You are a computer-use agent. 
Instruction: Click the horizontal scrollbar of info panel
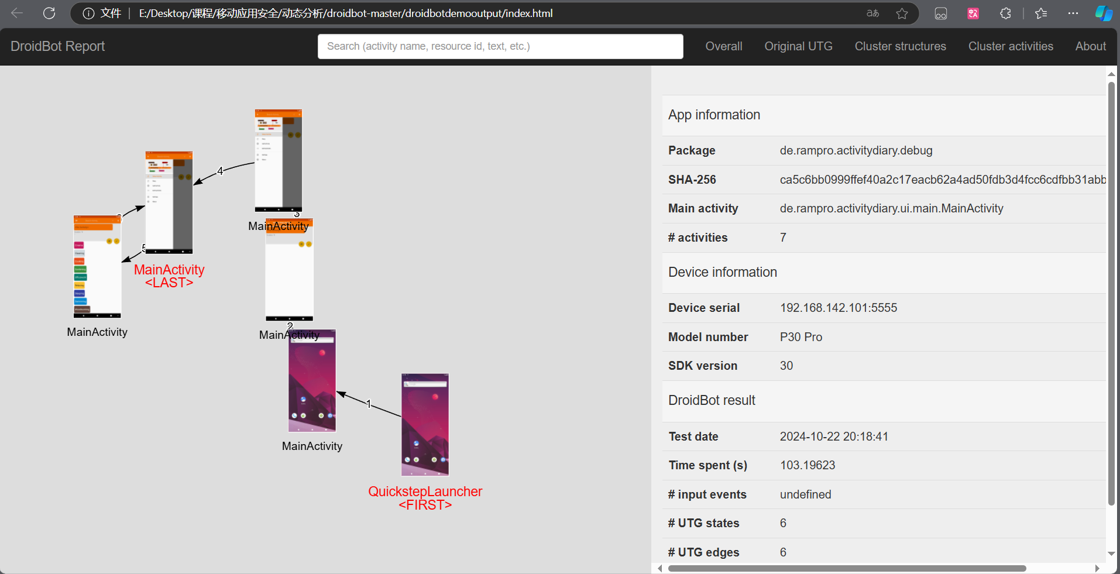(x=847, y=568)
